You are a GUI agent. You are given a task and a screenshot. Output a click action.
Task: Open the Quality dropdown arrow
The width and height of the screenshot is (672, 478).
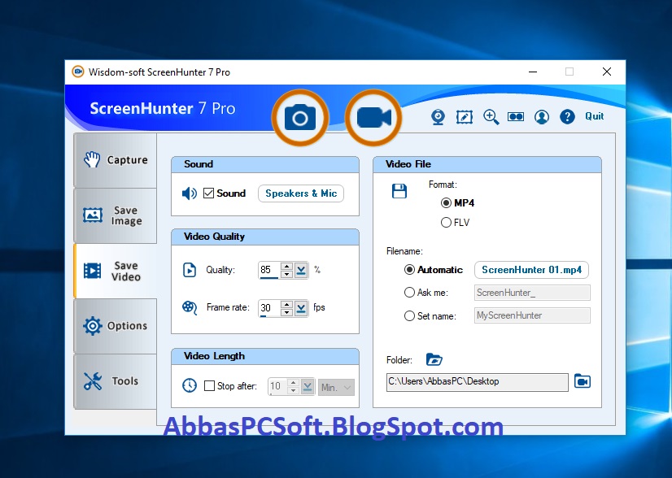coord(301,270)
